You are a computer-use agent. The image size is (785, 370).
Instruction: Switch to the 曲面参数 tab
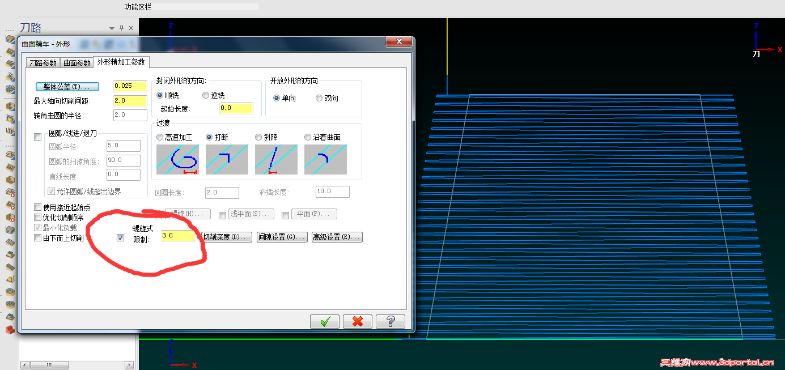pos(77,63)
